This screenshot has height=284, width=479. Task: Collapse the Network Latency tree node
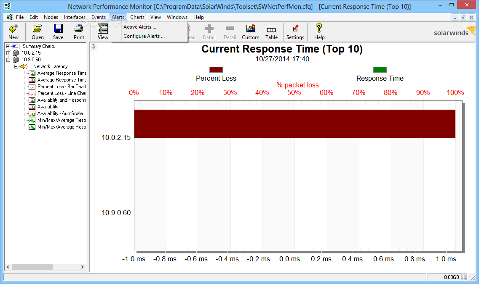pyautogui.click(x=16, y=66)
